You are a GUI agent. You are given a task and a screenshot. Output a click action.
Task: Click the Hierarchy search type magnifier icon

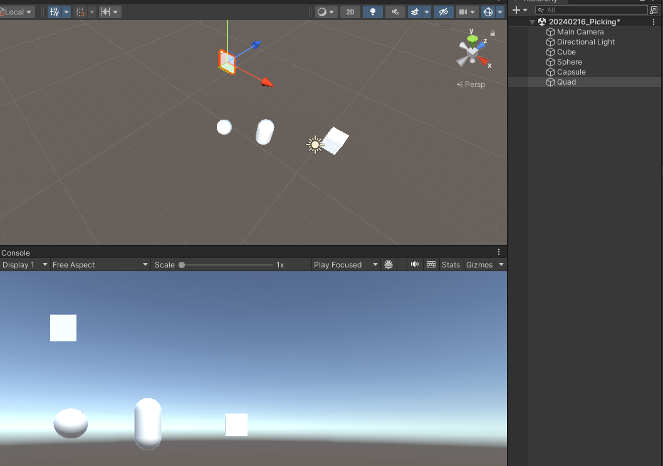(x=541, y=10)
